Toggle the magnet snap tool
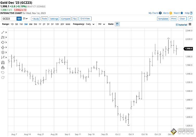196x137 pixels. [x=3, y=62]
